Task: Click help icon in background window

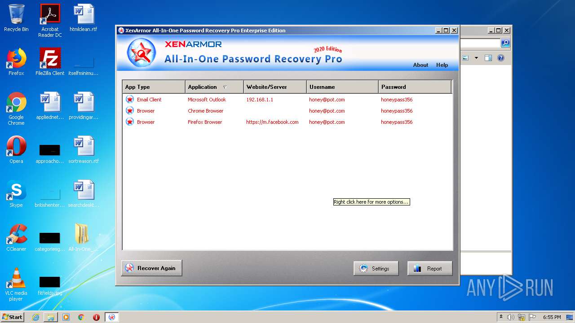Action: (x=501, y=58)
